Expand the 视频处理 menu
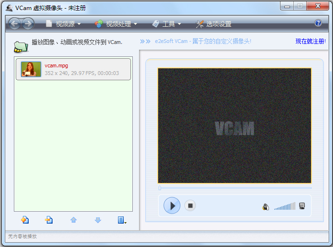Screen dimensions: 333x247 [116, 24]
